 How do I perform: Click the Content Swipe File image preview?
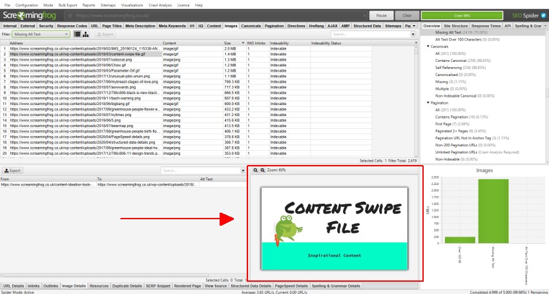click(x=335, y=230)
